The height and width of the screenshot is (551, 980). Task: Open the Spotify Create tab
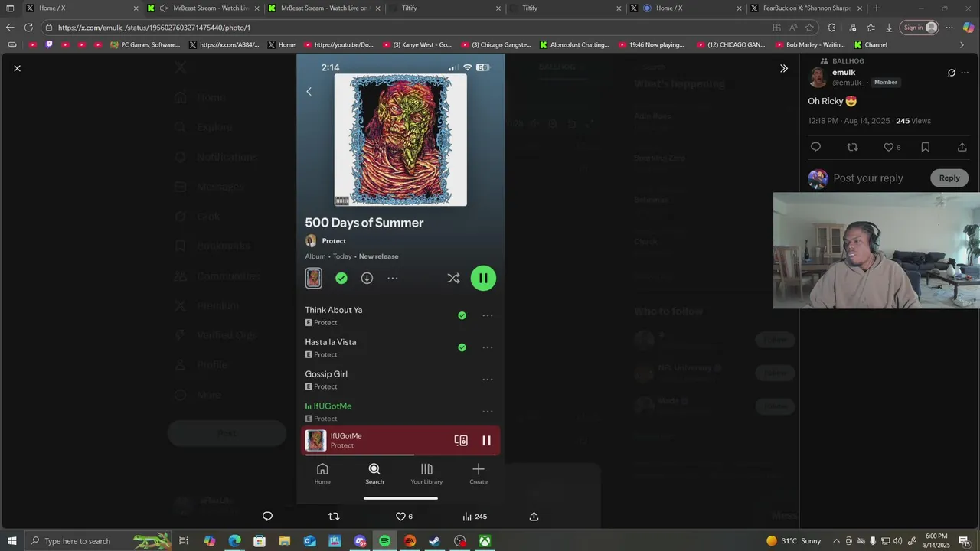[x=479, y=474]
